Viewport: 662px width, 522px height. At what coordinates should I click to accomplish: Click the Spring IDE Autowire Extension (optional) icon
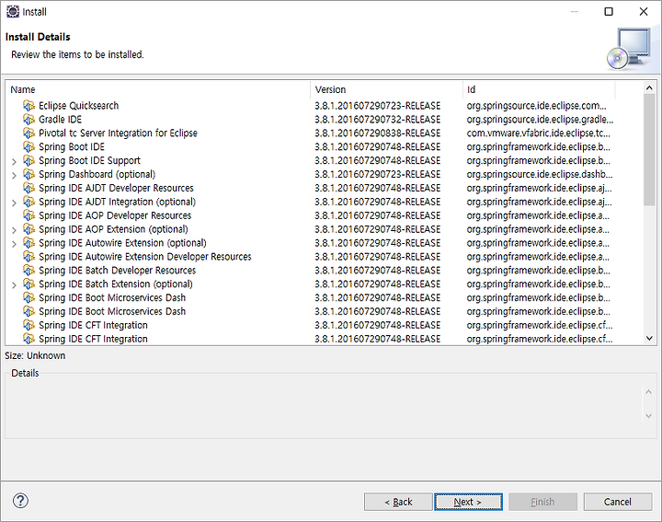[x=29, y=243]
